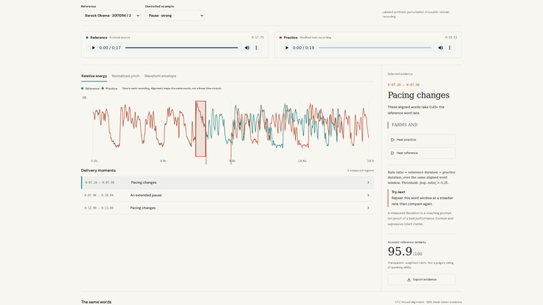Screen dimensions: 543x305
Task: Click the Export evidence button
Action: 422,279
